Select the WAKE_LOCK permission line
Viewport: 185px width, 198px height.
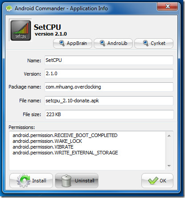pos(47,141)
